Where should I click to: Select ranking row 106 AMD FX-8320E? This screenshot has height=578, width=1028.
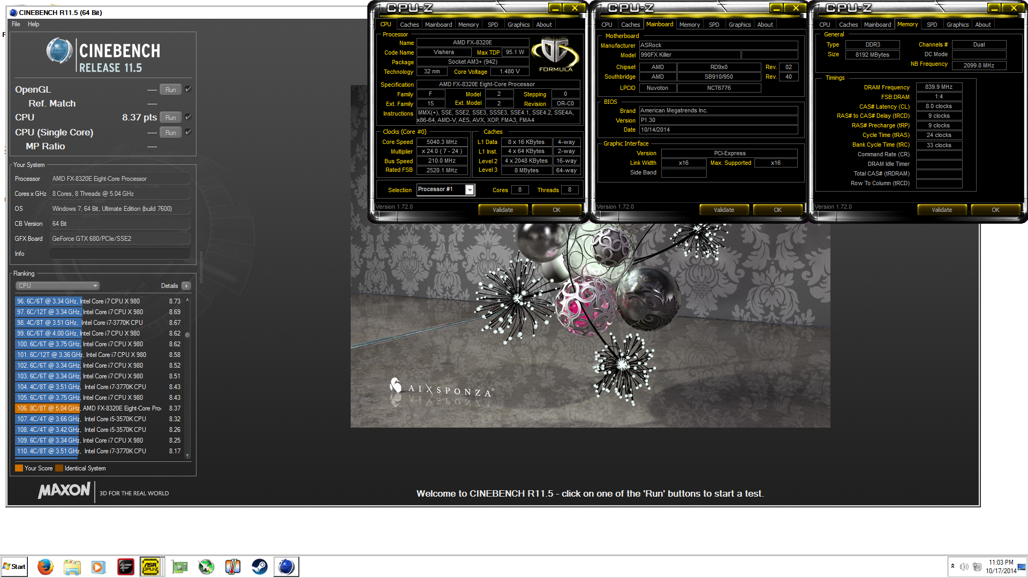tap(99, 408)
